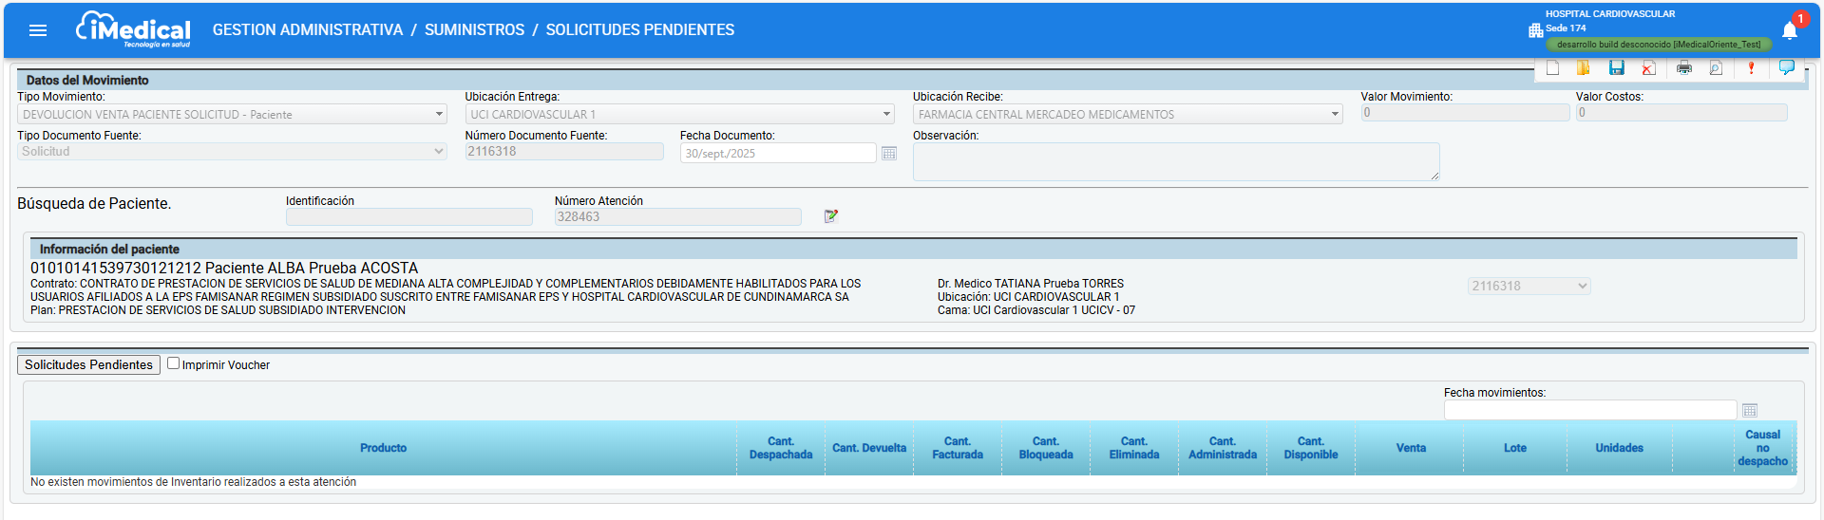The width and height of the screenshot is (1824, 520).
Task: Click the red exclamation mark icon
Action: pyautogui.click(x=1751, y=68)
